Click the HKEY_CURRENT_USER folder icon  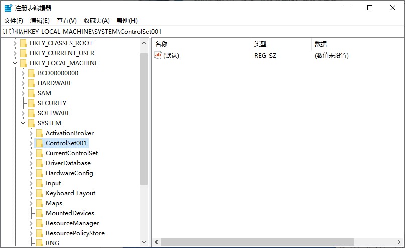pyautogui.click(x=23, y=53)
